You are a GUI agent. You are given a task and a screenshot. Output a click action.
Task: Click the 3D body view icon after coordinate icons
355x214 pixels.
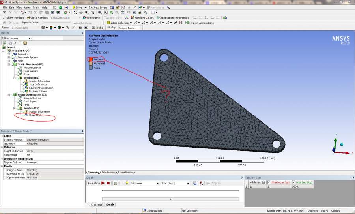(225, 18)
